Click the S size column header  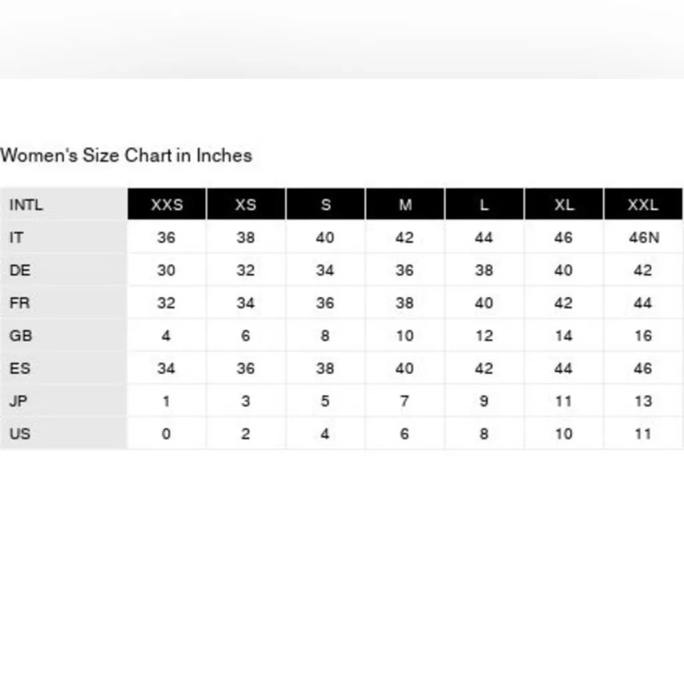[325, 205]
